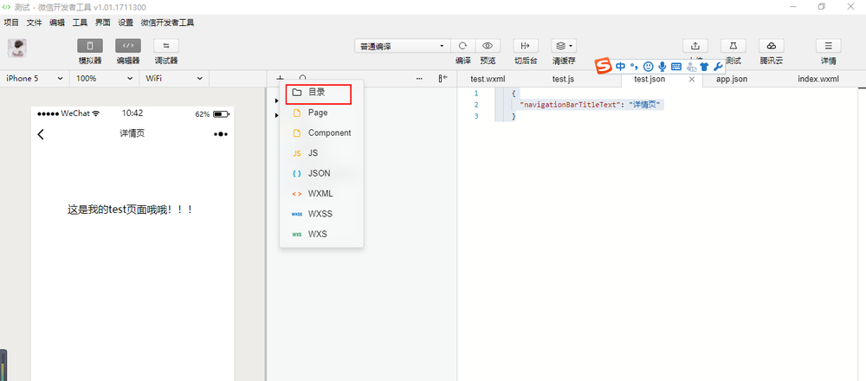Open the 详情 details hamburger icon
The width and height of the screenshot is (866, 381).
tap(828, 46)
